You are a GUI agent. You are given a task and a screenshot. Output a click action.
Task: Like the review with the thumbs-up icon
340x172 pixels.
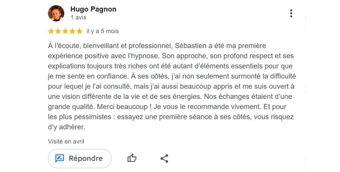pyautogui.click(x=132, y=158)
